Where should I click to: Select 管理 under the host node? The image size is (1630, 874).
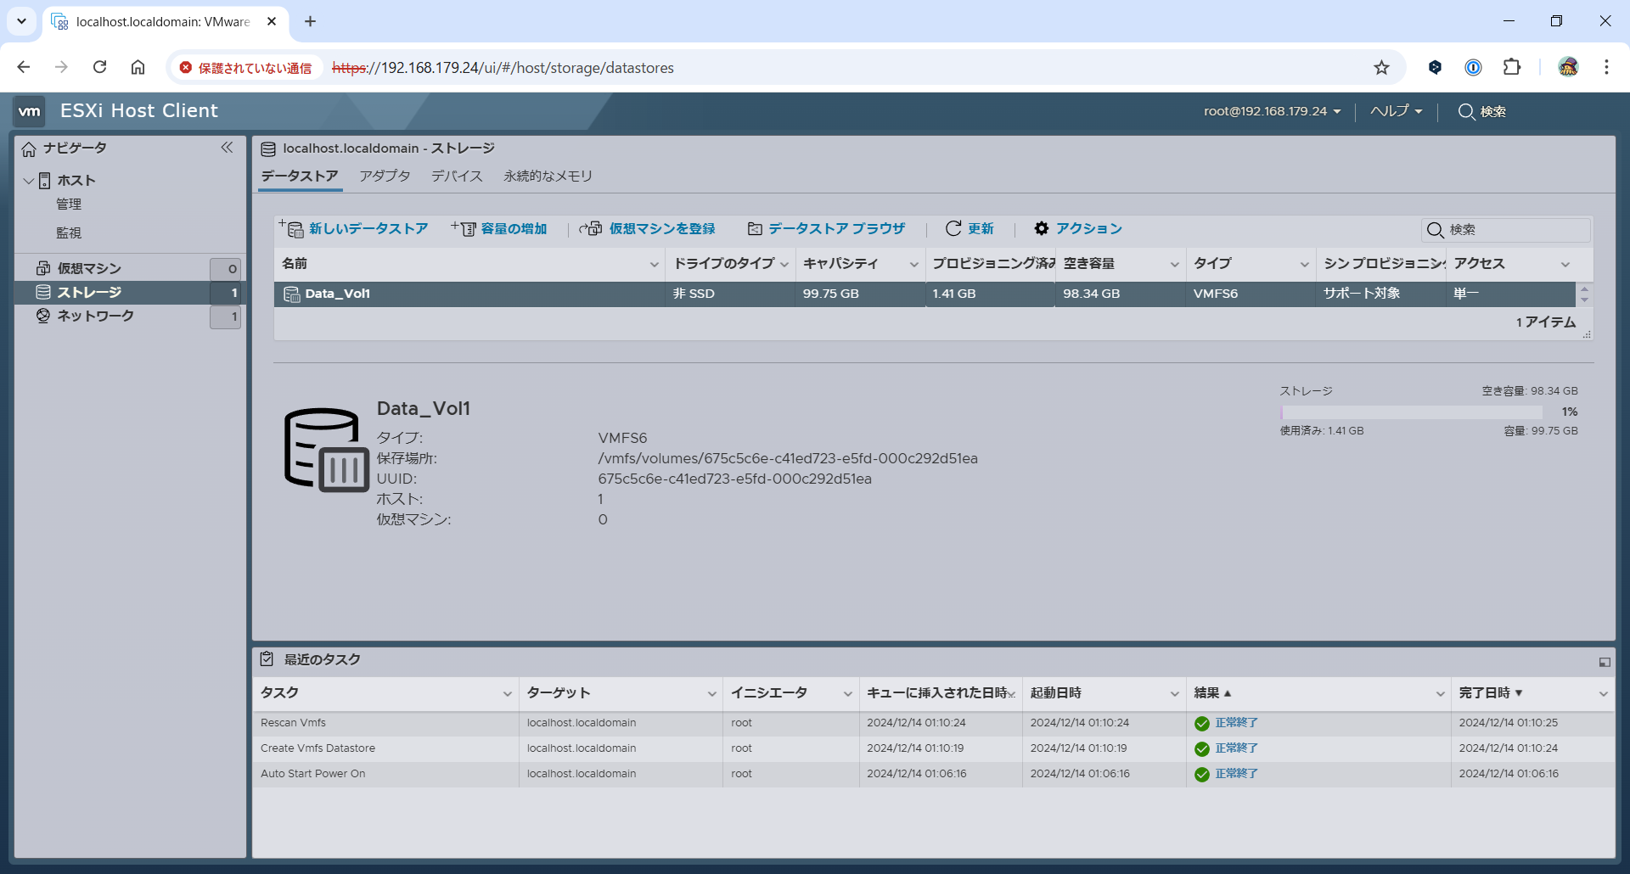click(69, 204)
